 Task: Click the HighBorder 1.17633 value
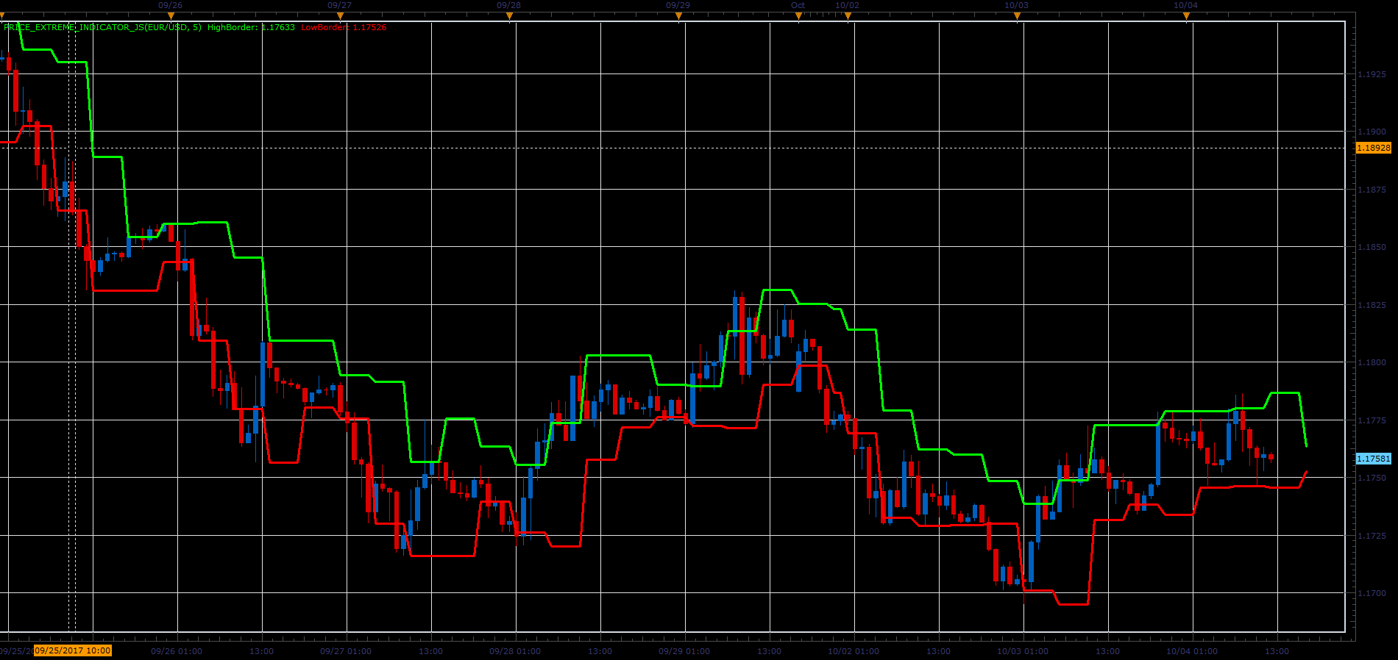point(251,27)
